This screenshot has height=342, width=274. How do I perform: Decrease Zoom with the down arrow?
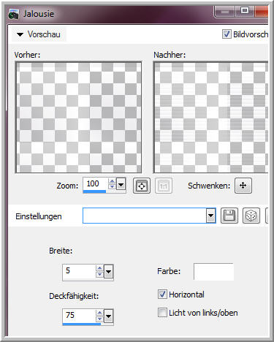112,186
